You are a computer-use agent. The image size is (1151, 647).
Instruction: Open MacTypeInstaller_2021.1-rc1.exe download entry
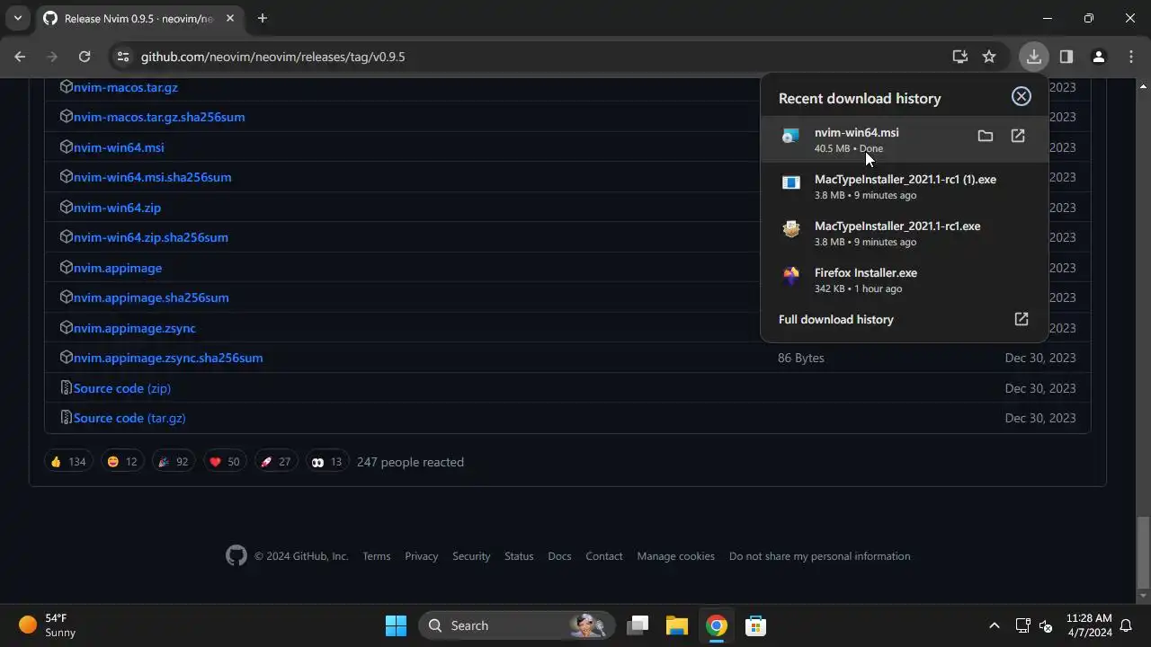pos(905,233)
